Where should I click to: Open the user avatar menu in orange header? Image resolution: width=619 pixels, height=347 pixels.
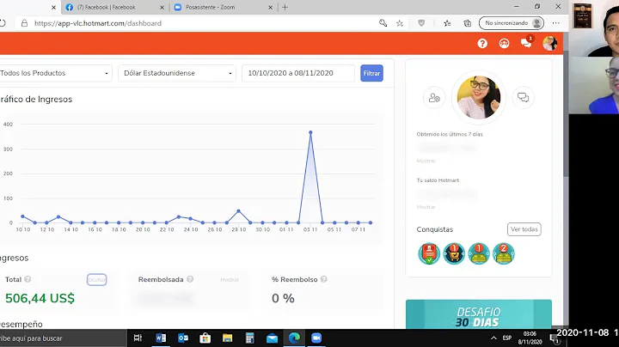click(x=549, y=43)
